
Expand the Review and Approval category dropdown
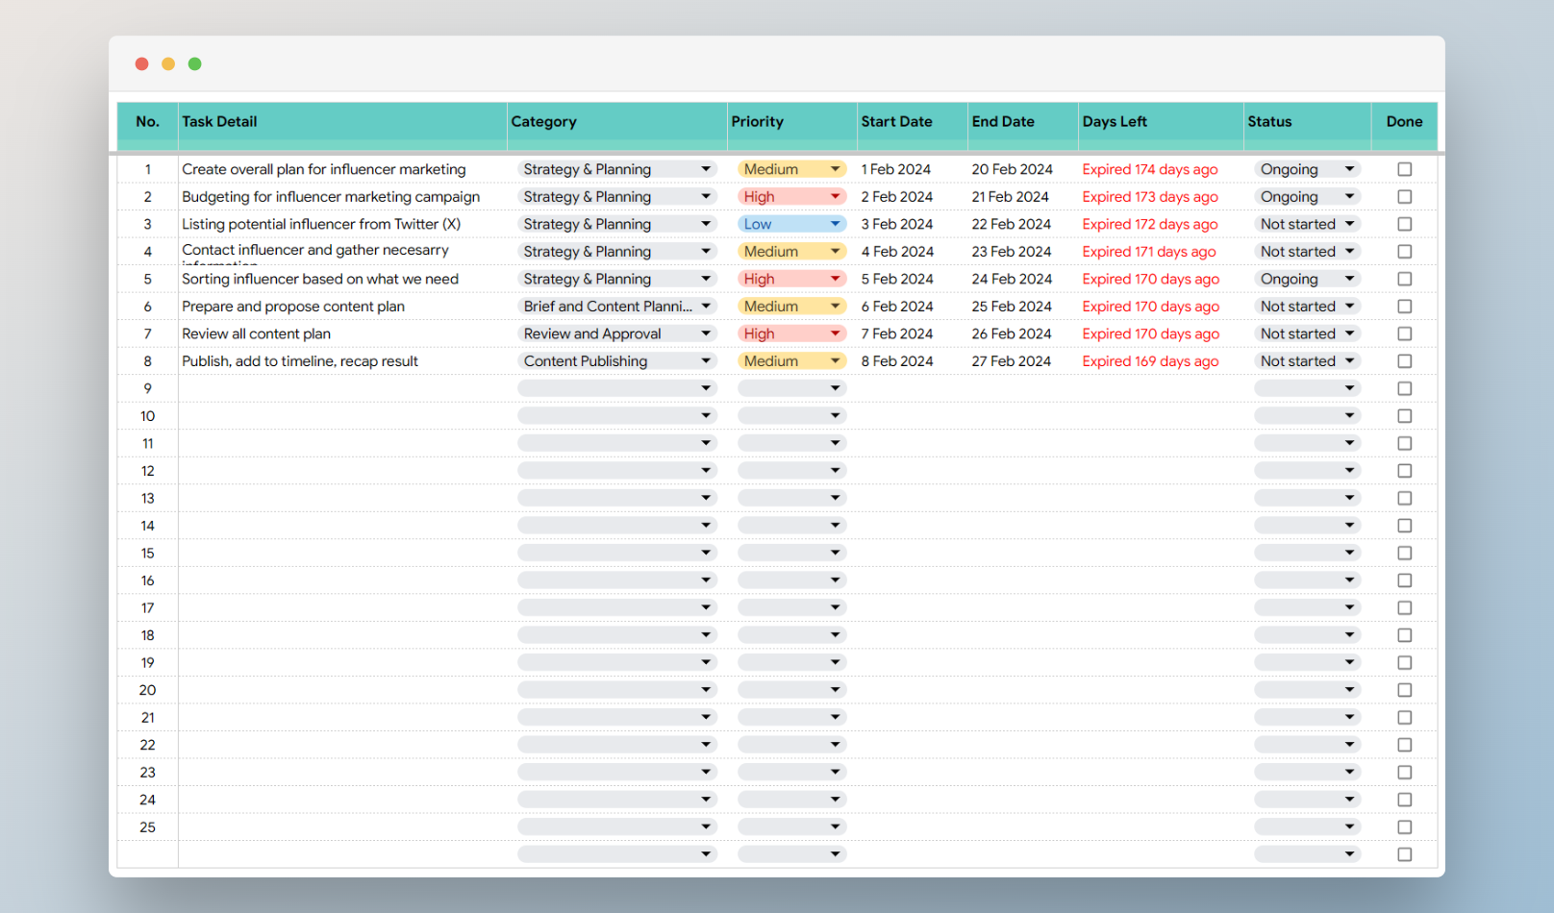(616, 333)
